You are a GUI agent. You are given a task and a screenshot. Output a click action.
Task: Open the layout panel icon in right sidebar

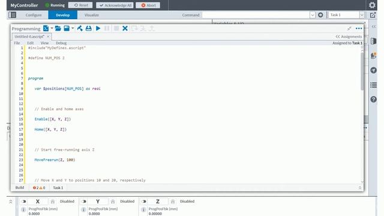pos(373,41)
